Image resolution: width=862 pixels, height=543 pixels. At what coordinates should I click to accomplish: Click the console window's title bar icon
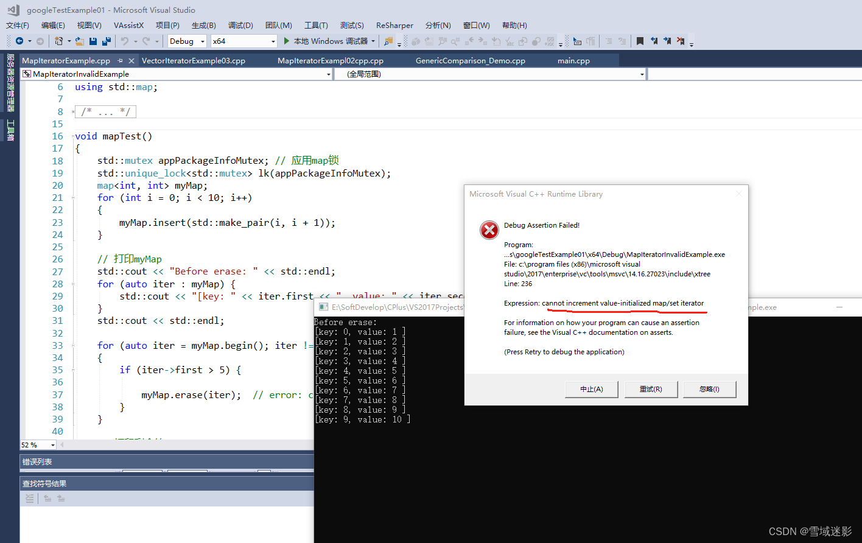pos(324,307)
